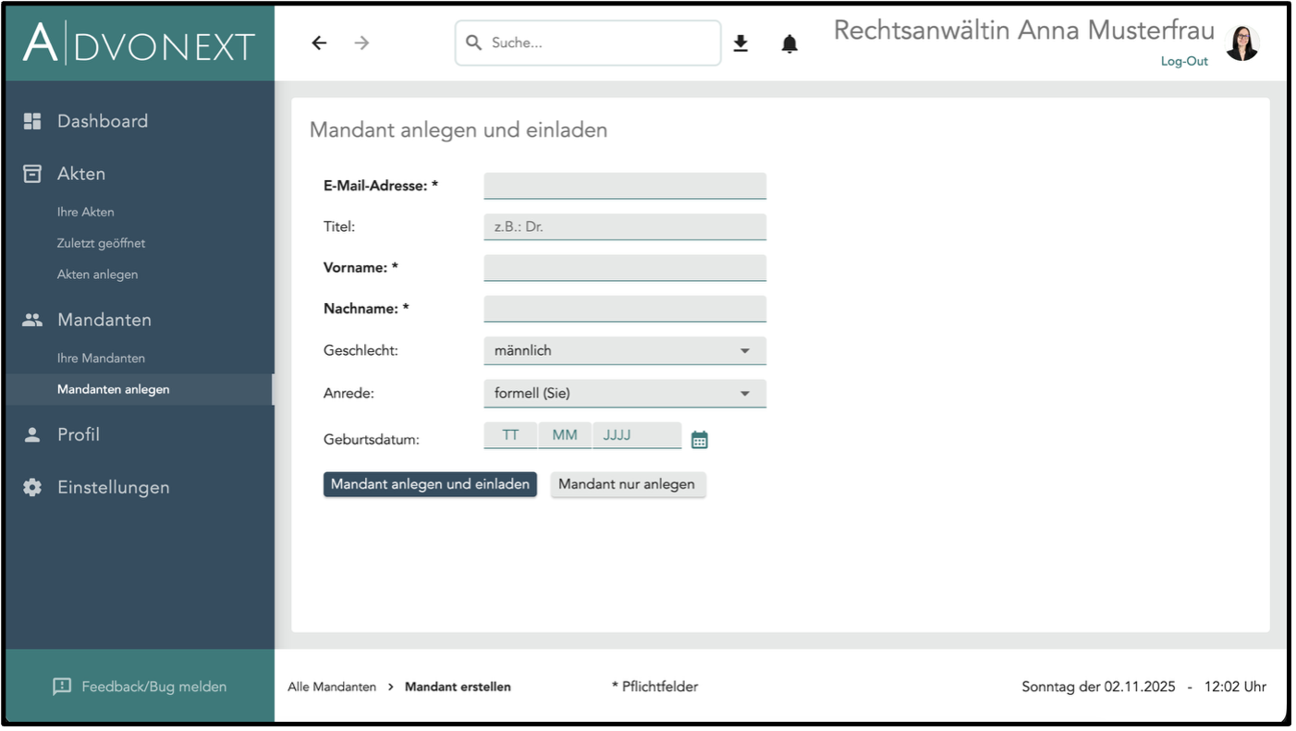Viewport: 1296px width, 731px height.
Task: Open Ihre Mandanten submenu item
Action: [101, 358]
